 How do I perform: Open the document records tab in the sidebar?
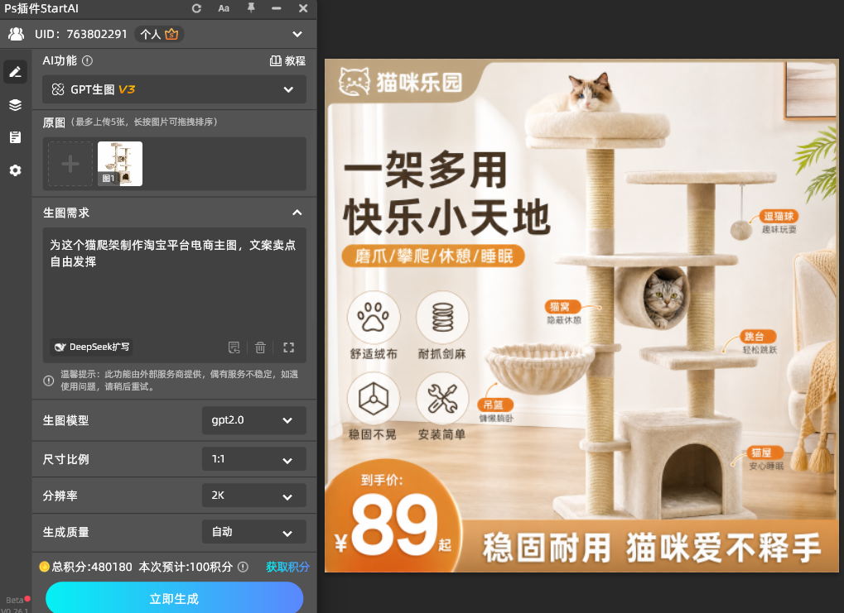point(15,137)
